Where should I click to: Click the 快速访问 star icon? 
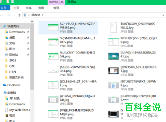pyautogui.click(x=5, y=26)
